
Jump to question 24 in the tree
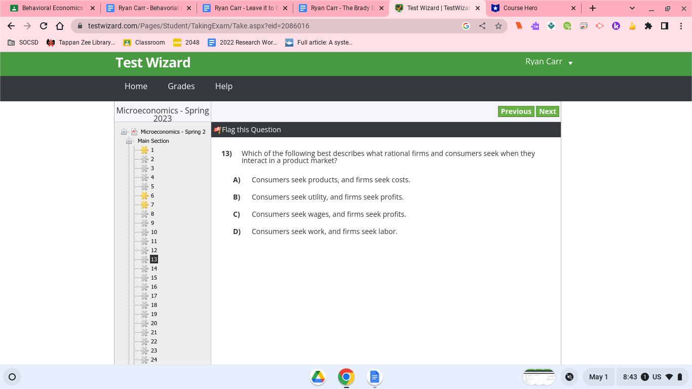[x=154, y=360]
